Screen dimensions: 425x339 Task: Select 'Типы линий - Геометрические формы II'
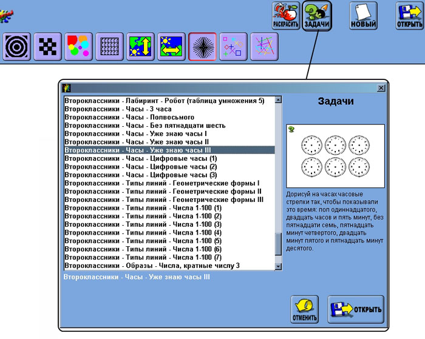click(163, 191)
